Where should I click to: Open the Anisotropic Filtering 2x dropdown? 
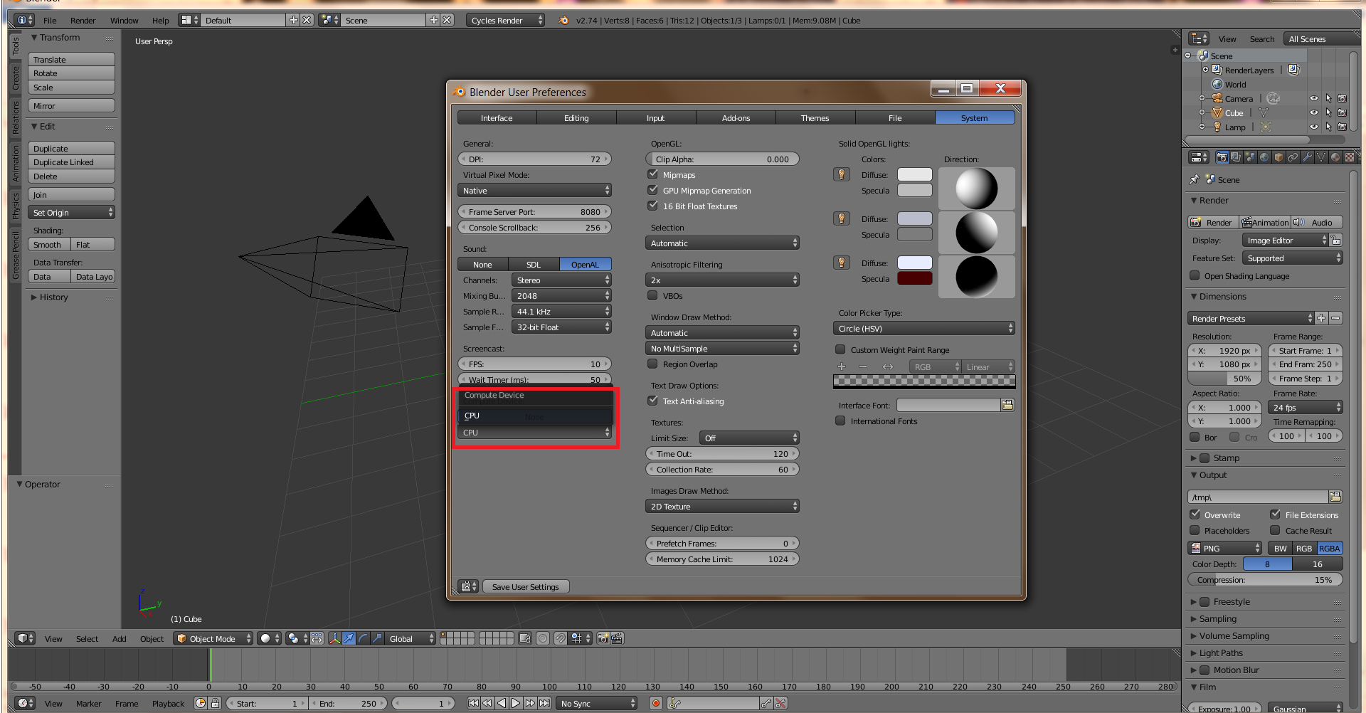tap(722, 280)
